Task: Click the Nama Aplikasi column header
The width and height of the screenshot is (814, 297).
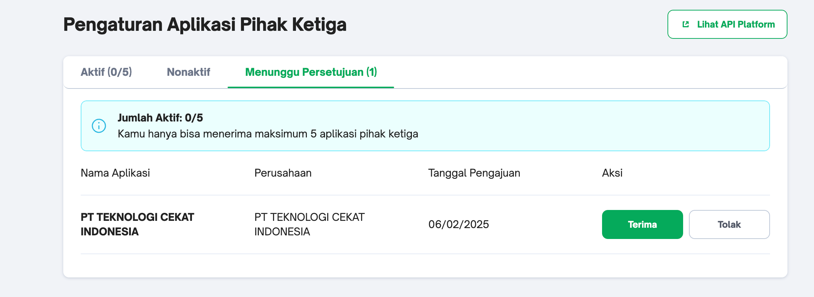Action: 115,173
